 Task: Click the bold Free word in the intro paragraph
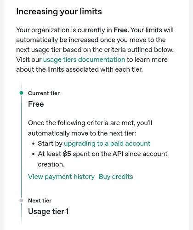[120, 30]
